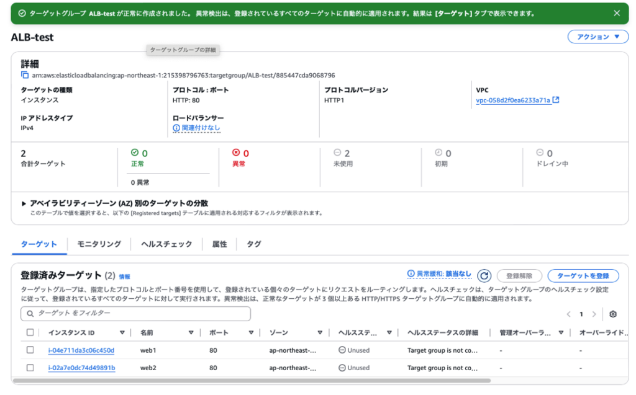
Task: Open table preferences gear icon
Action: coord(613,314)
